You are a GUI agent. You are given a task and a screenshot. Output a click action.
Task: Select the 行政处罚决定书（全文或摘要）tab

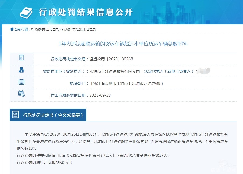[48, 115]
